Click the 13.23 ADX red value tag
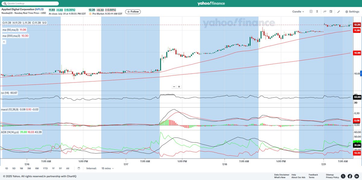This screenshot has width=362, height=180. click(357, 153)
